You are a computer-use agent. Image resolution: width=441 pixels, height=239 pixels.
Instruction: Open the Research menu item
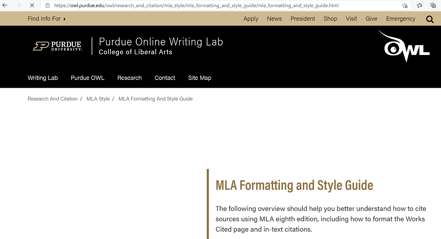130,78
